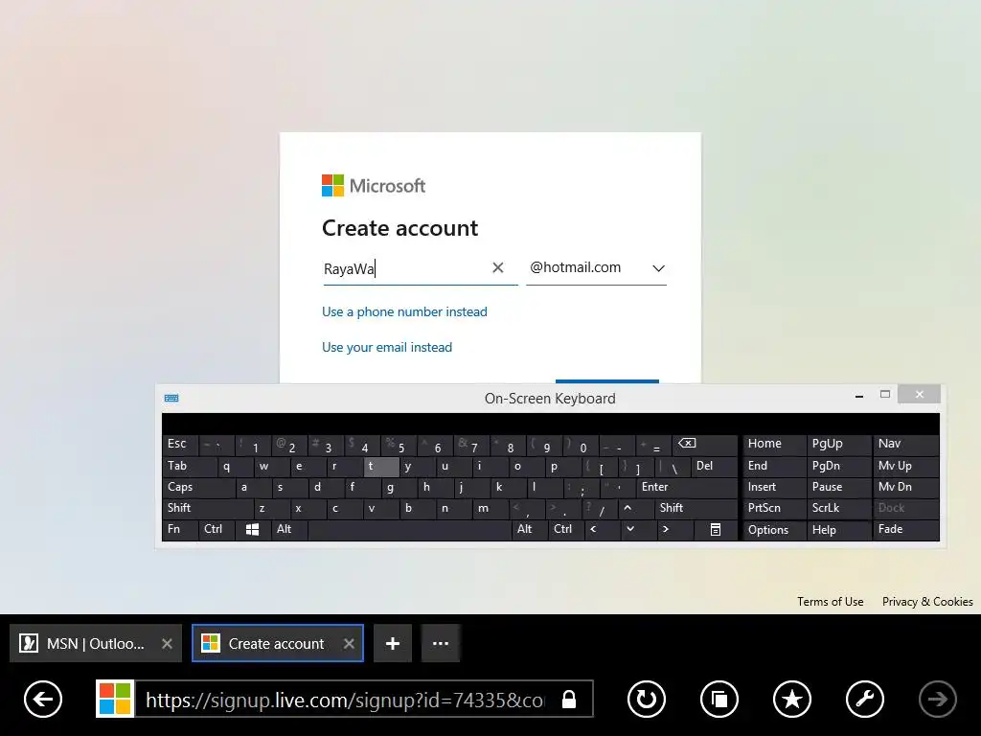Open the tabs overview icon
This screenshot has width=981, height=736.
[719, 699]
